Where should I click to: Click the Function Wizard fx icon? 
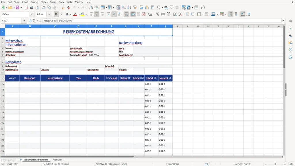pos(31,21)
